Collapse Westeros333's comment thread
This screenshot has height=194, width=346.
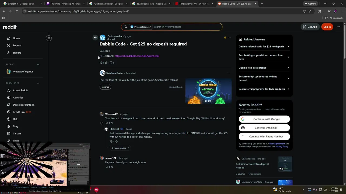pos(102,123)
